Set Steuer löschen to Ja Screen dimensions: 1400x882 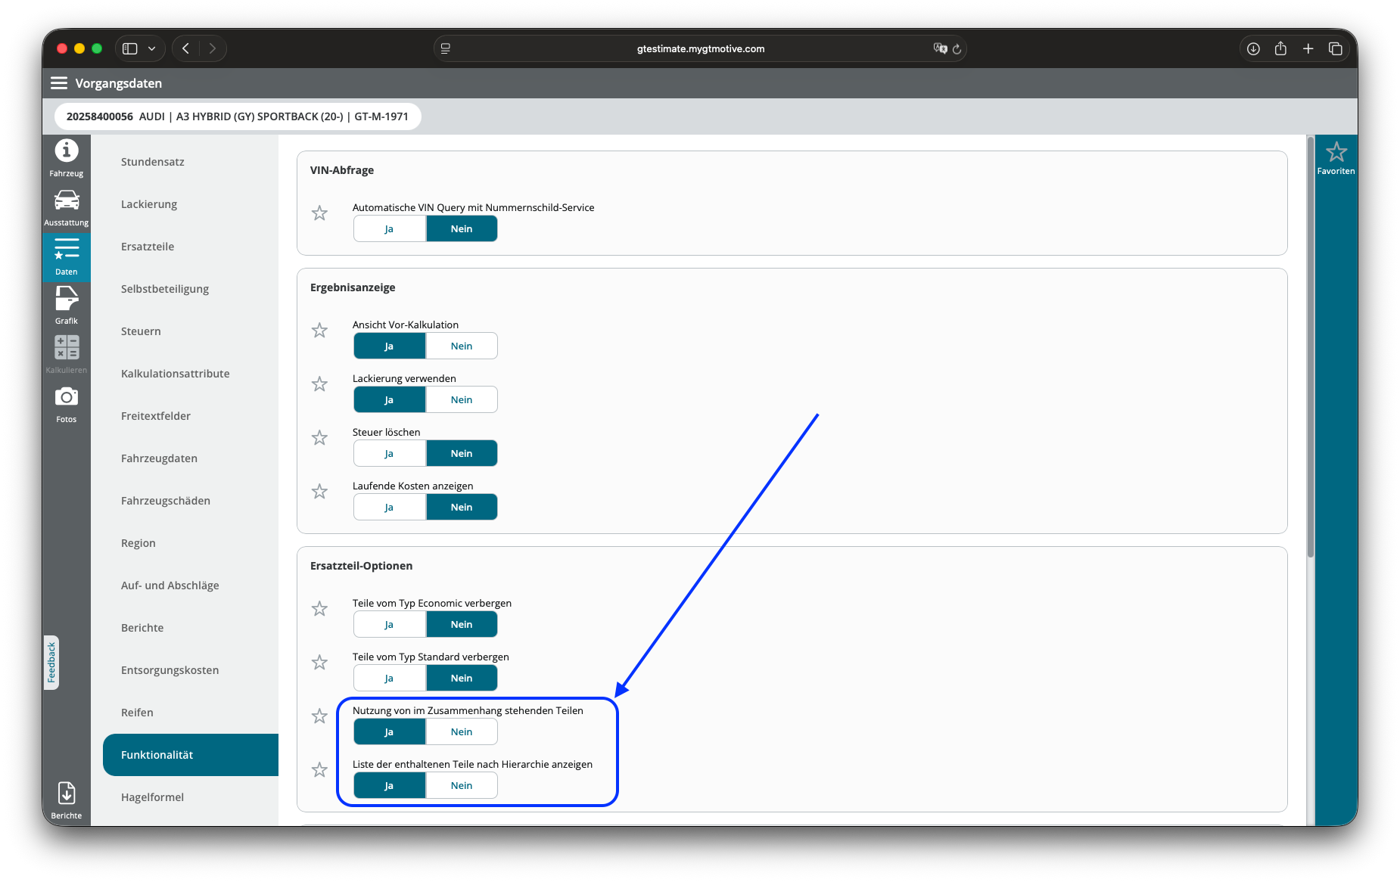tap(390, 453)
